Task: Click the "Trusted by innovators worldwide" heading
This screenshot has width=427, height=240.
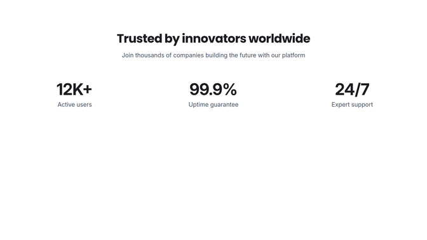Action: 213,39
